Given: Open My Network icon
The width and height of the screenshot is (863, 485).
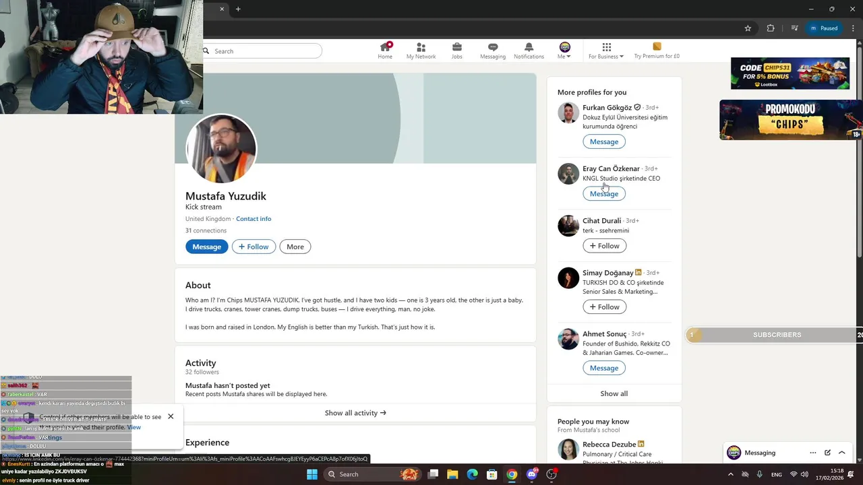Looking at the screenshot, I should click(421, 51).
